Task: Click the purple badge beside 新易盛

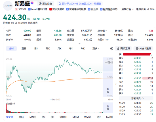Action: click(32, 3)
